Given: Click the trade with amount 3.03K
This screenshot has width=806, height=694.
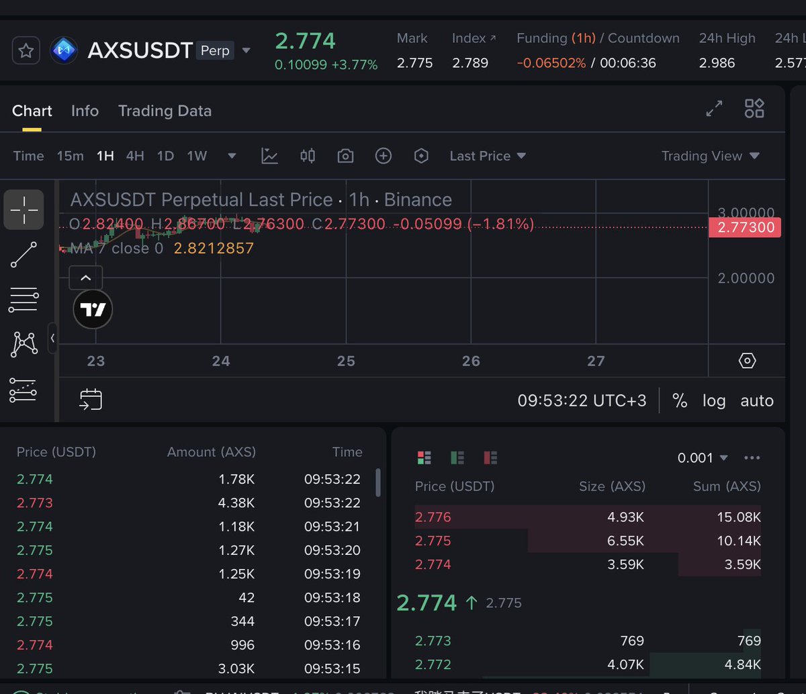Looking at the screenshot, I should tap(189, 668).
